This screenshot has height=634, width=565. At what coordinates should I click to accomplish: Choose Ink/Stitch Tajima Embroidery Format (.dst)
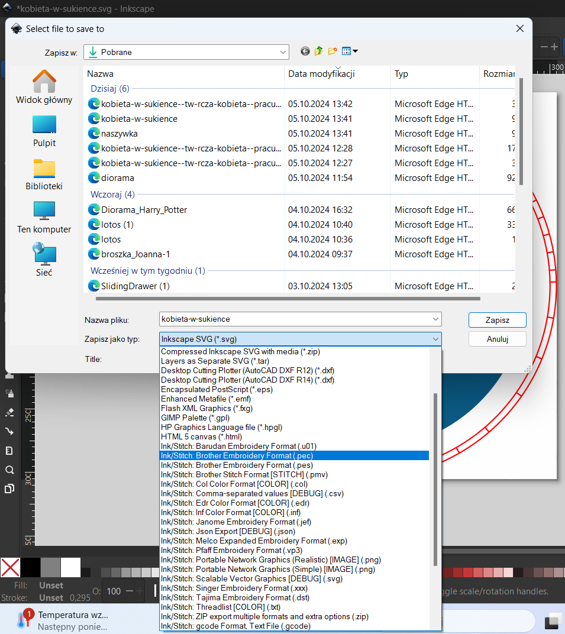point(295,597)
